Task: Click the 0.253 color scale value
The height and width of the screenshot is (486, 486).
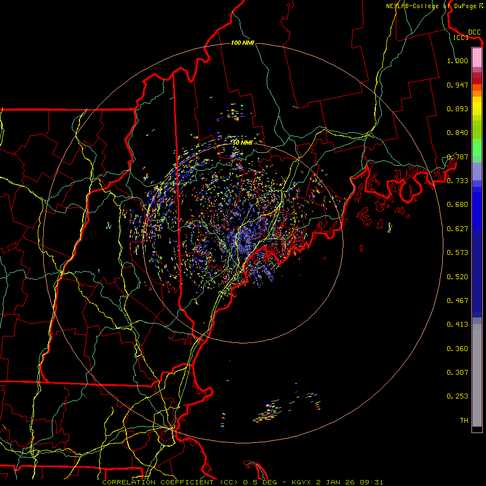Action: [x=457, y=396]
